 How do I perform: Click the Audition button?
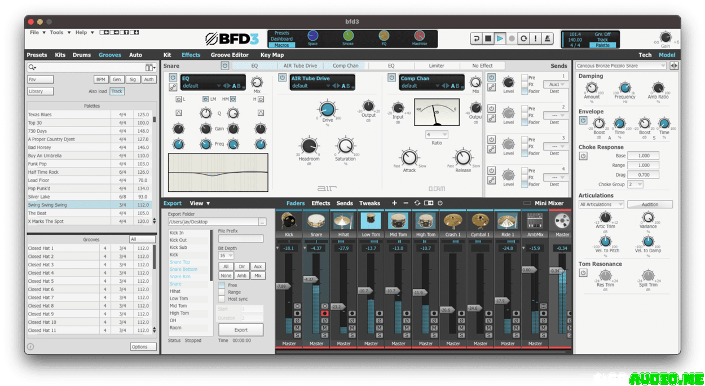point(650,204)
